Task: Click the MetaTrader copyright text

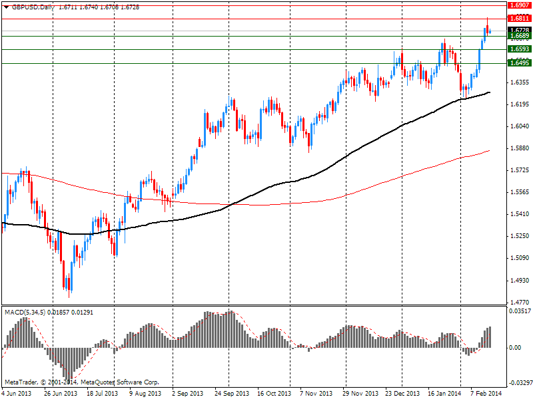Action: click(x=81, y=382)
